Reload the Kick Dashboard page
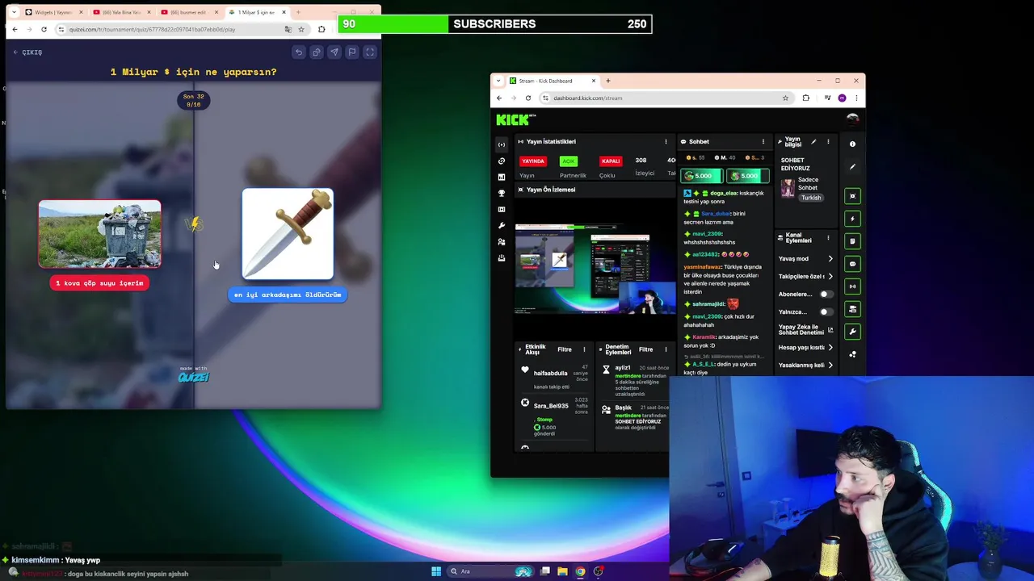This screenshot has width=1034, height=581. tap(528, 98)
